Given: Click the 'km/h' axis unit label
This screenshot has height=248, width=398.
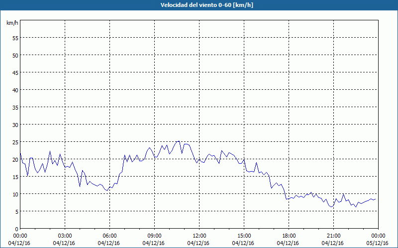Looking at the screenshot, I should click(x=12, y=23).
